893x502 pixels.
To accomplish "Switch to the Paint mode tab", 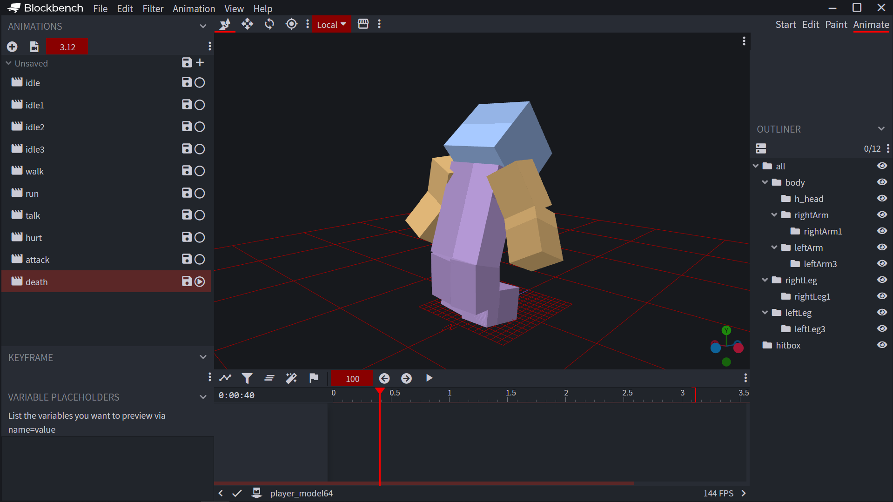I will 836,25.
